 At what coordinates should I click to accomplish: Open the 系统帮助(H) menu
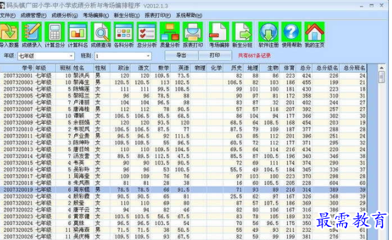point(189,16)
